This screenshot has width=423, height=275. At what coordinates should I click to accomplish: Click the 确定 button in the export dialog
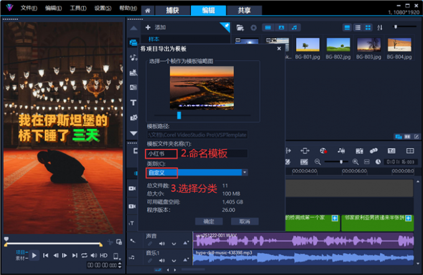208,221
